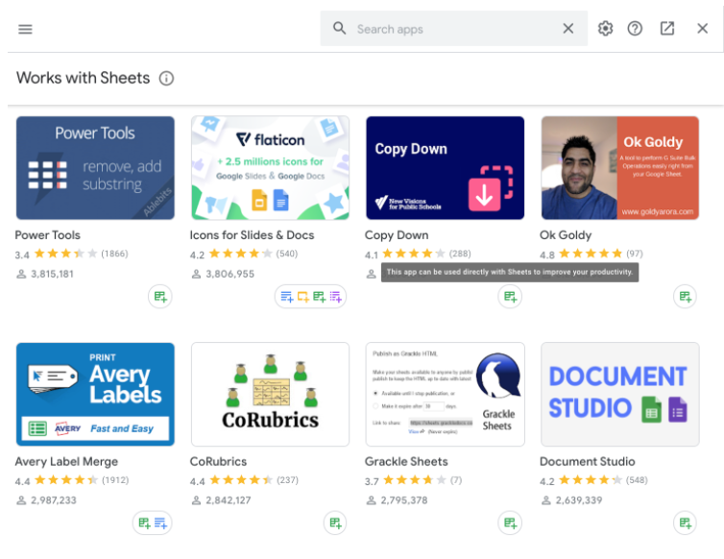This screenshot has height=559, width=724.
Task: Click Sheets compatibility badge under Copy Down
Action: 510,297
